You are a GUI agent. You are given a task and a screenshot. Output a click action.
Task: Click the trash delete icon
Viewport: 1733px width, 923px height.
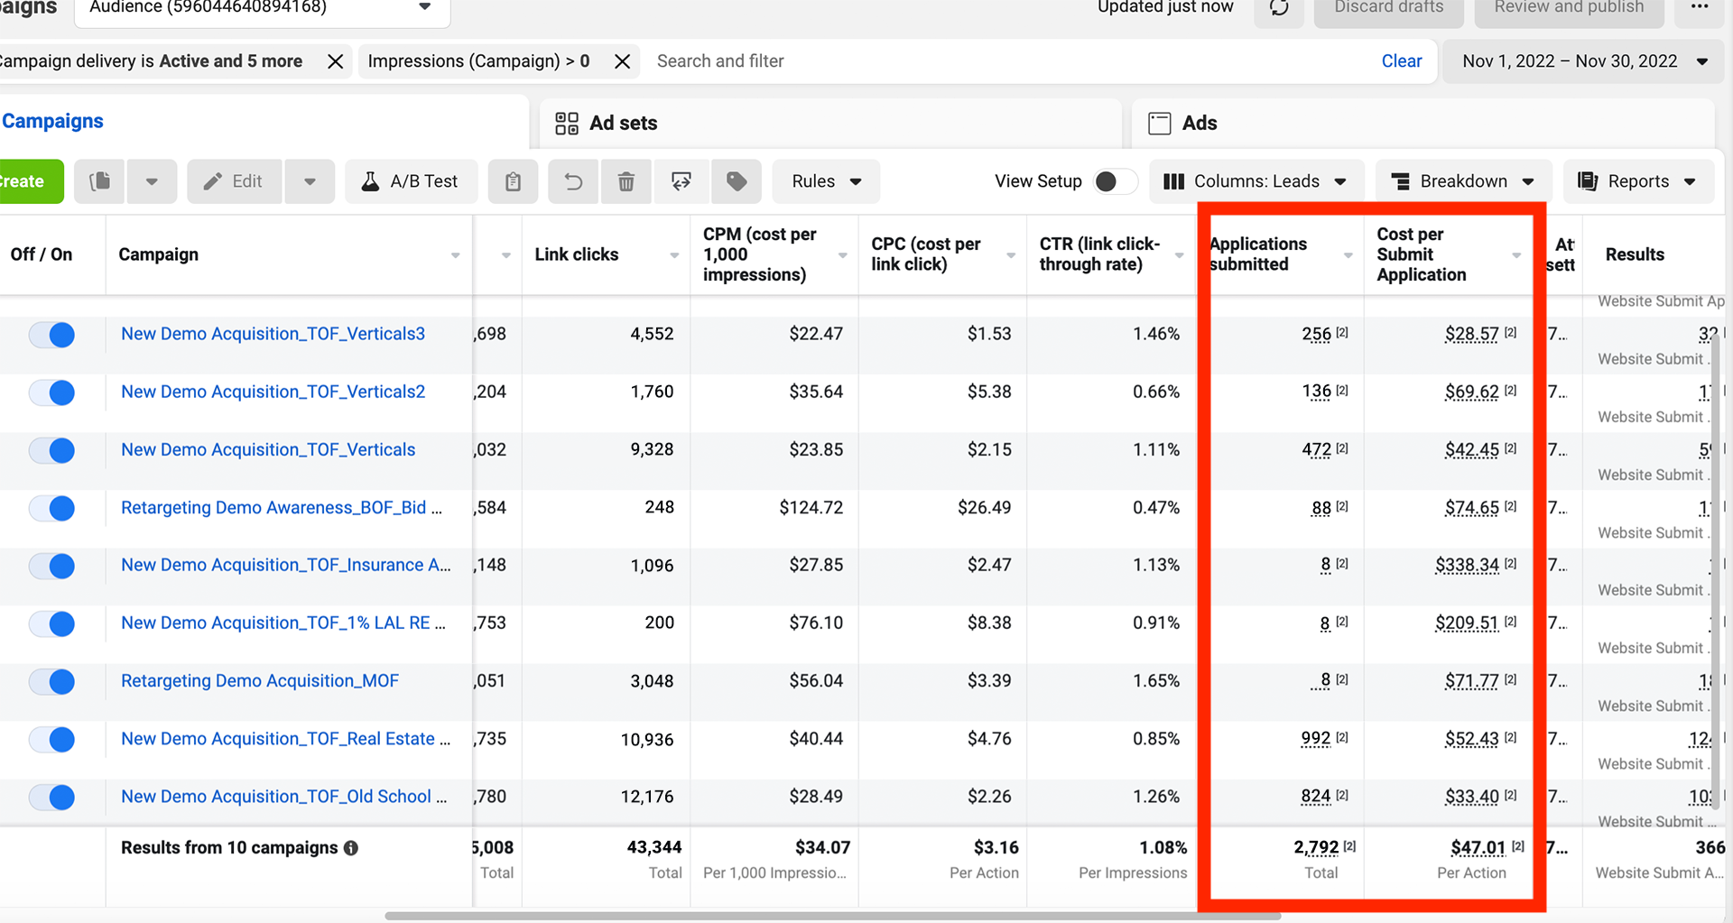[626, 181]
